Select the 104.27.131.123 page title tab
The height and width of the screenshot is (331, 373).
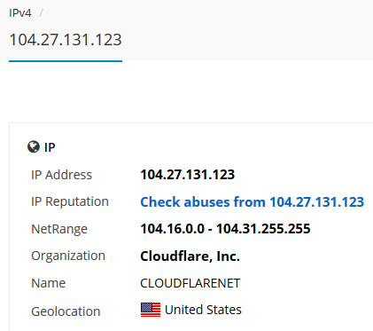click(66, 40)
